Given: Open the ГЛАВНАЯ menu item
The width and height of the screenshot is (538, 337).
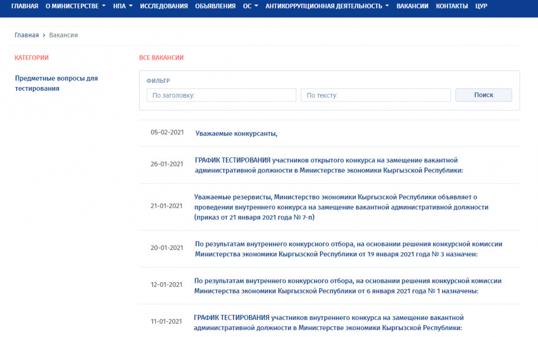Looking at the screenshot, I should pos(25,6).
